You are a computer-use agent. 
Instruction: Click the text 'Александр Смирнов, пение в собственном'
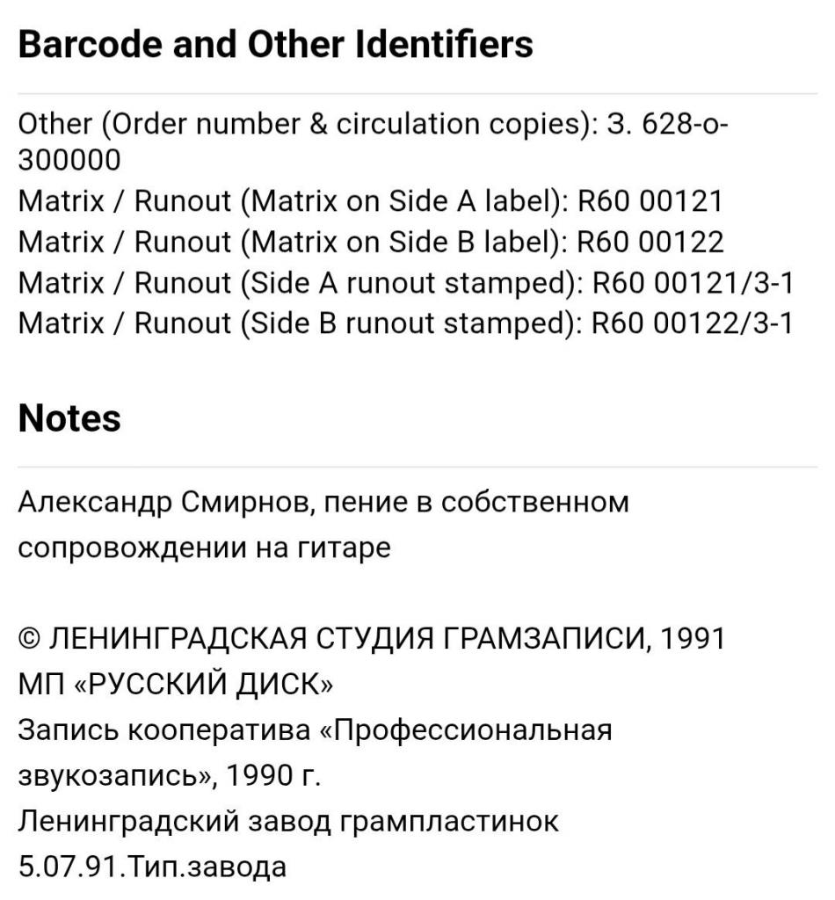click(x=323, y=503)
